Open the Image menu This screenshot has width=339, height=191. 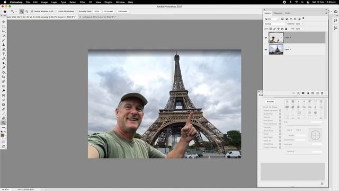(x=44, y=2)
